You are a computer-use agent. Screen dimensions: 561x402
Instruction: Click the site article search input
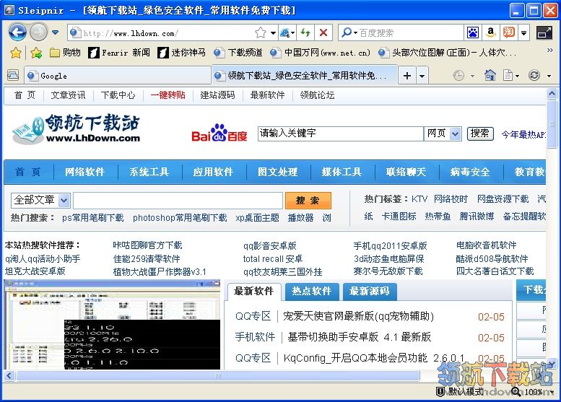pyautogui.click(x=178, y=201)
